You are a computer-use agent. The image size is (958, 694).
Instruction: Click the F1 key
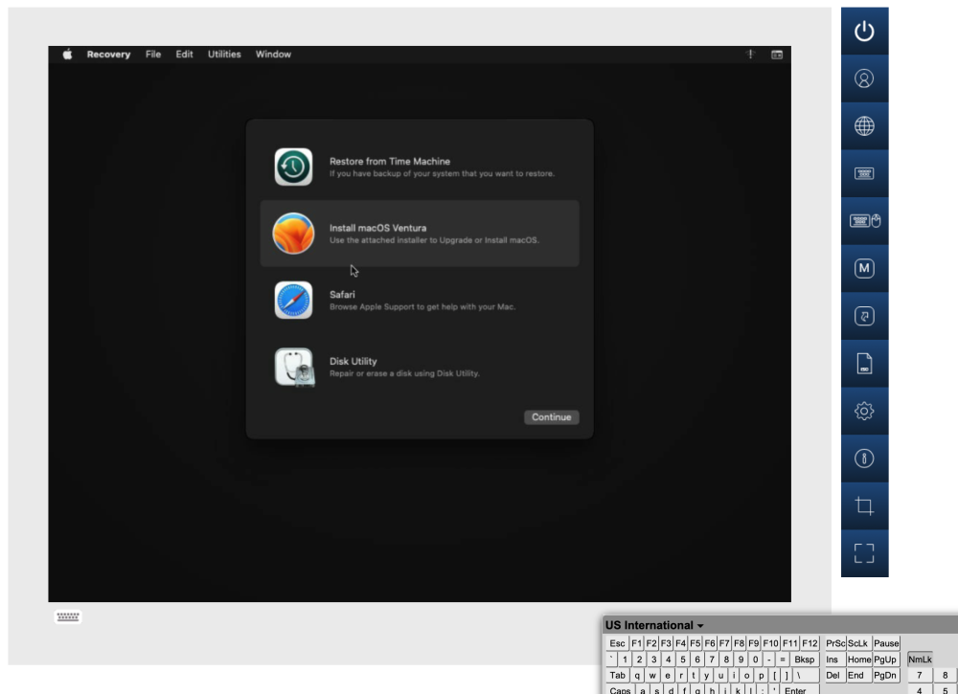[x=637, y=643]
